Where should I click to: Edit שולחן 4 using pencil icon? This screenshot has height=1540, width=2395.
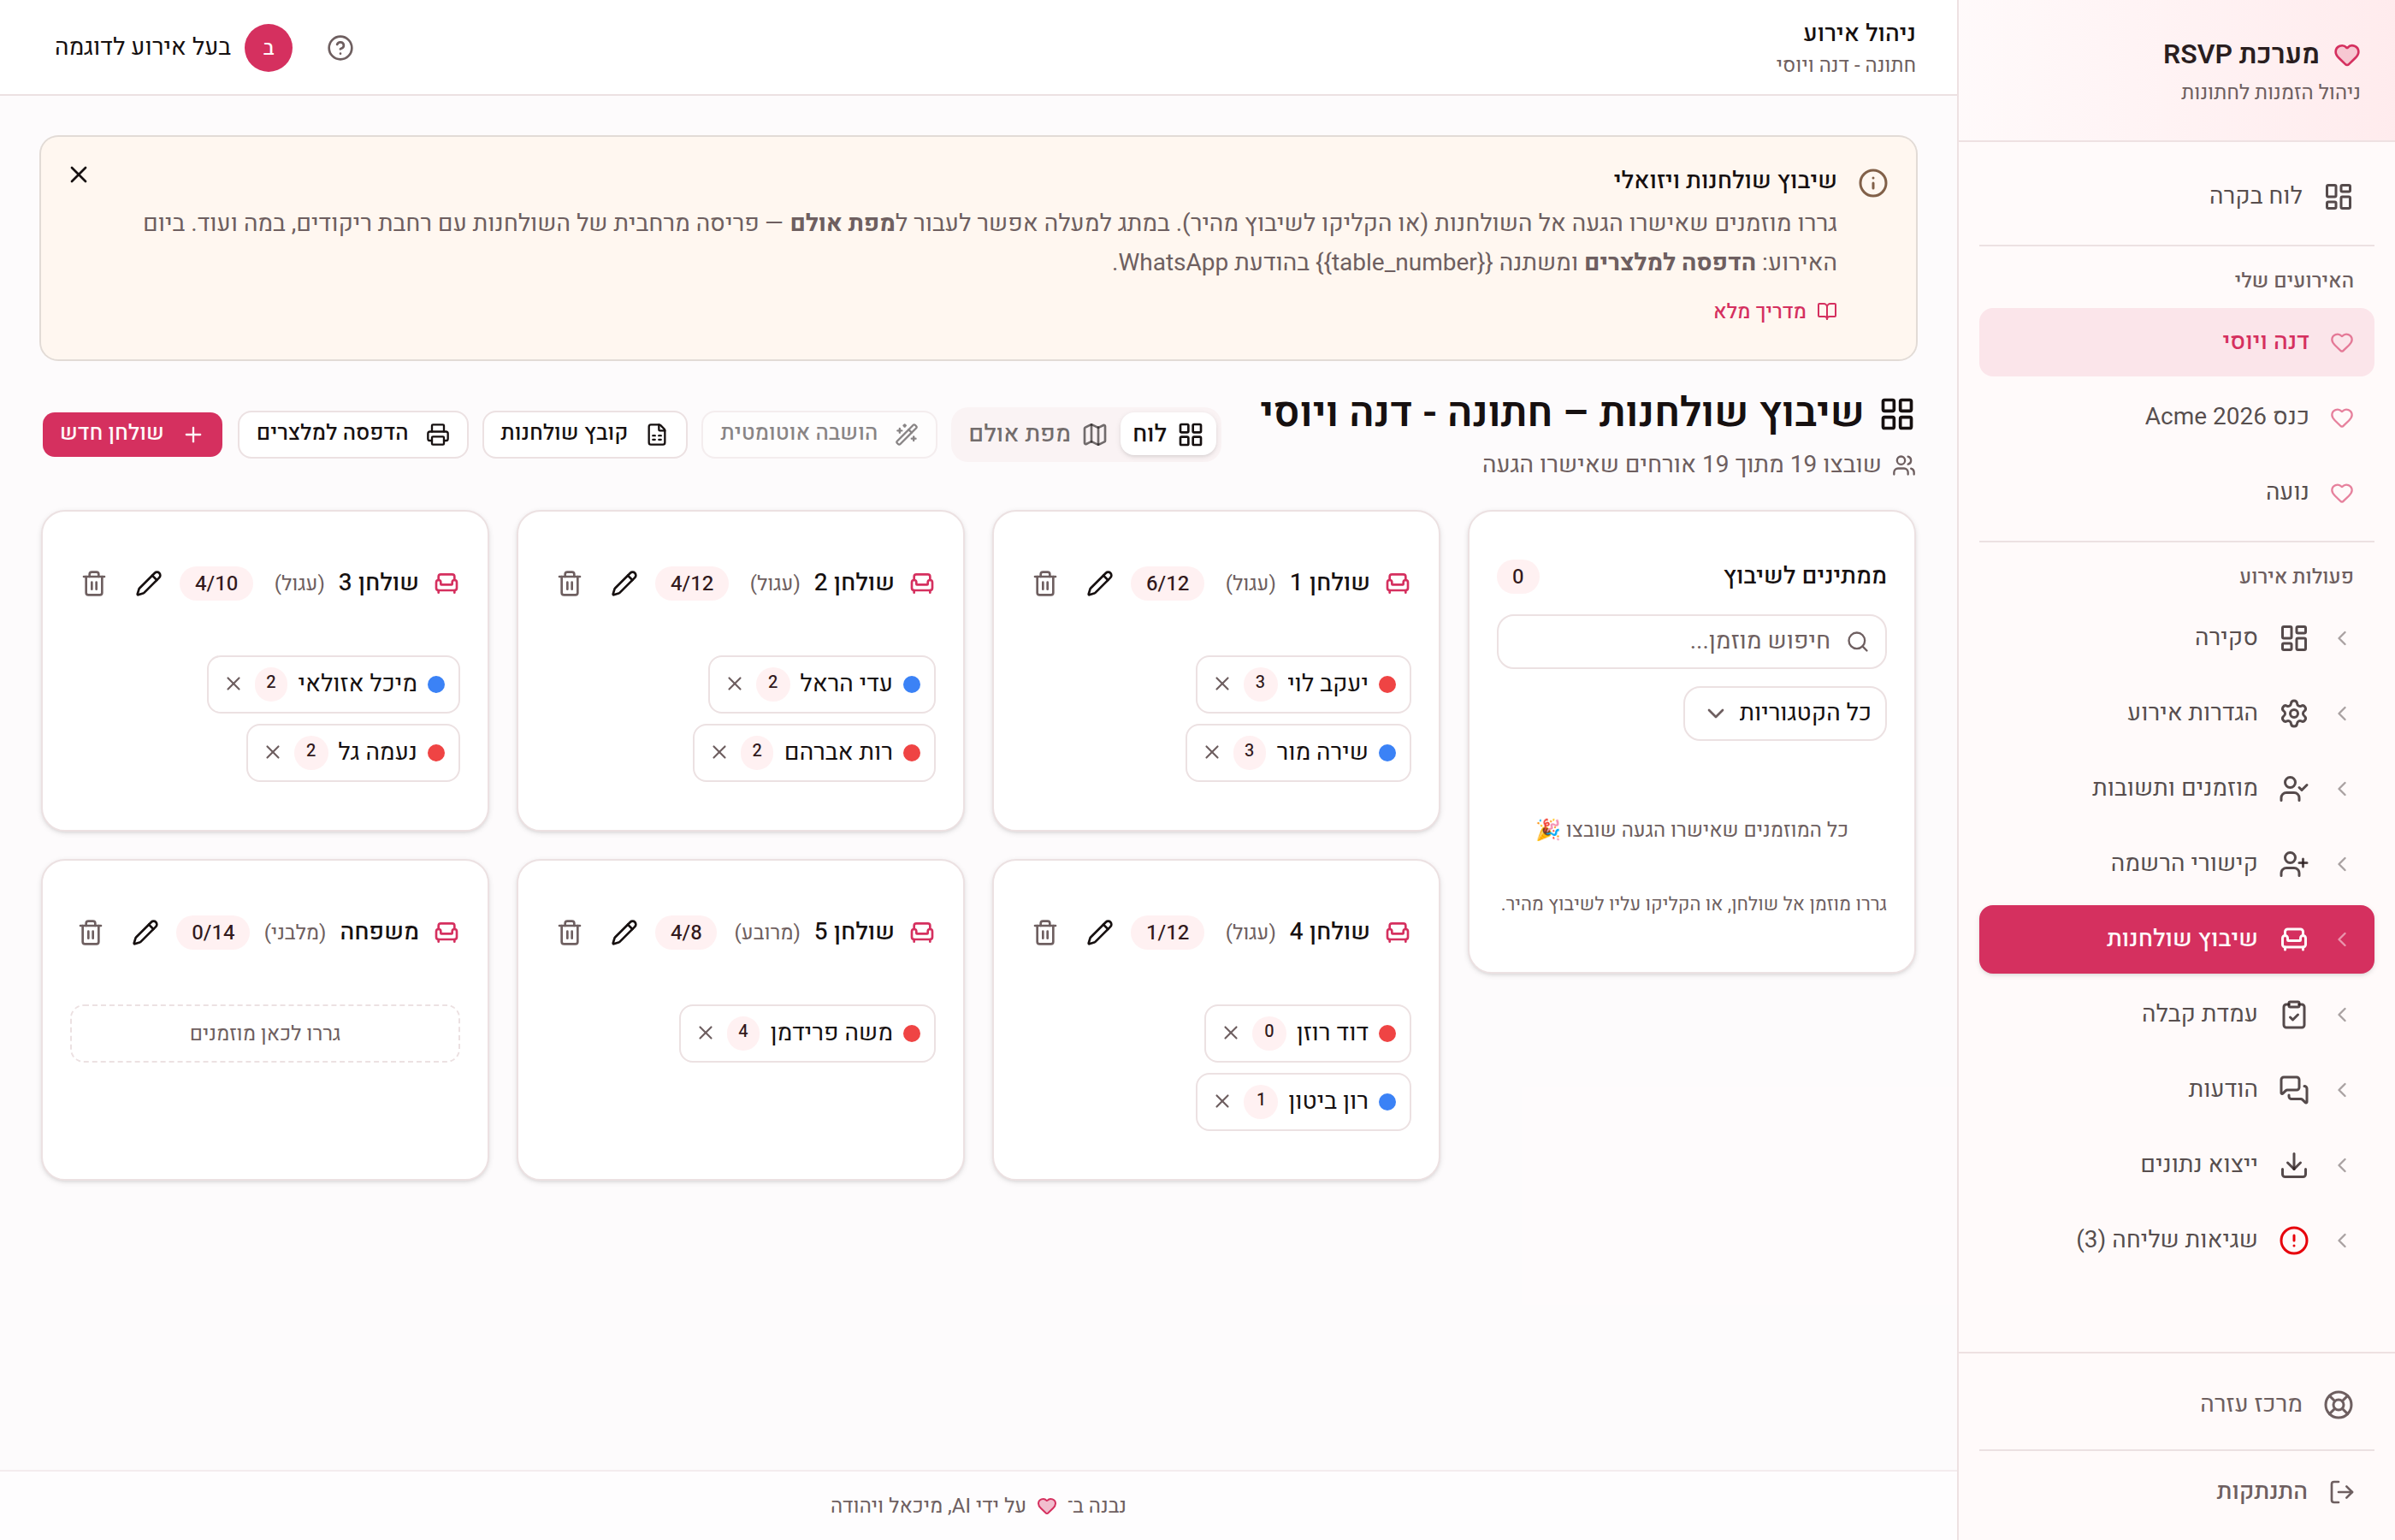coord(1099,932)
